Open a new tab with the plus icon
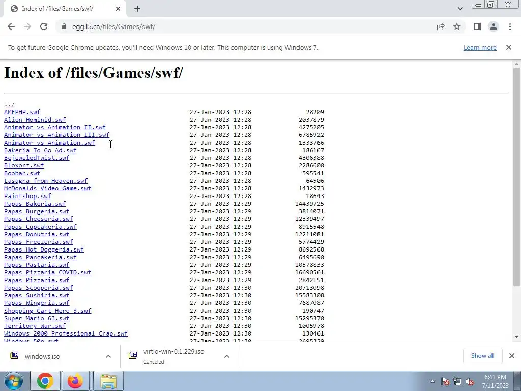The width and height of the screenshot is (521, 391). pyautogui.click(x=137, y=9)
